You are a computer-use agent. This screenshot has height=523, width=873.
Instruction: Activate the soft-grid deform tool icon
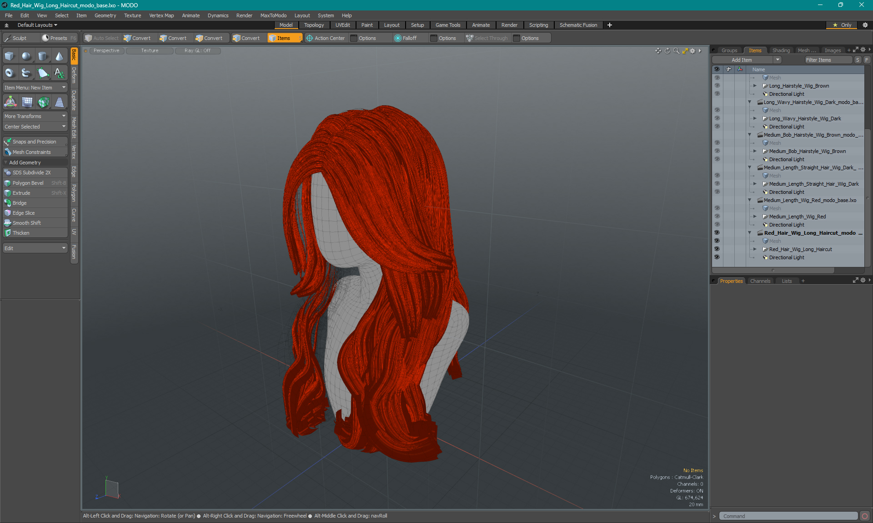27,102
